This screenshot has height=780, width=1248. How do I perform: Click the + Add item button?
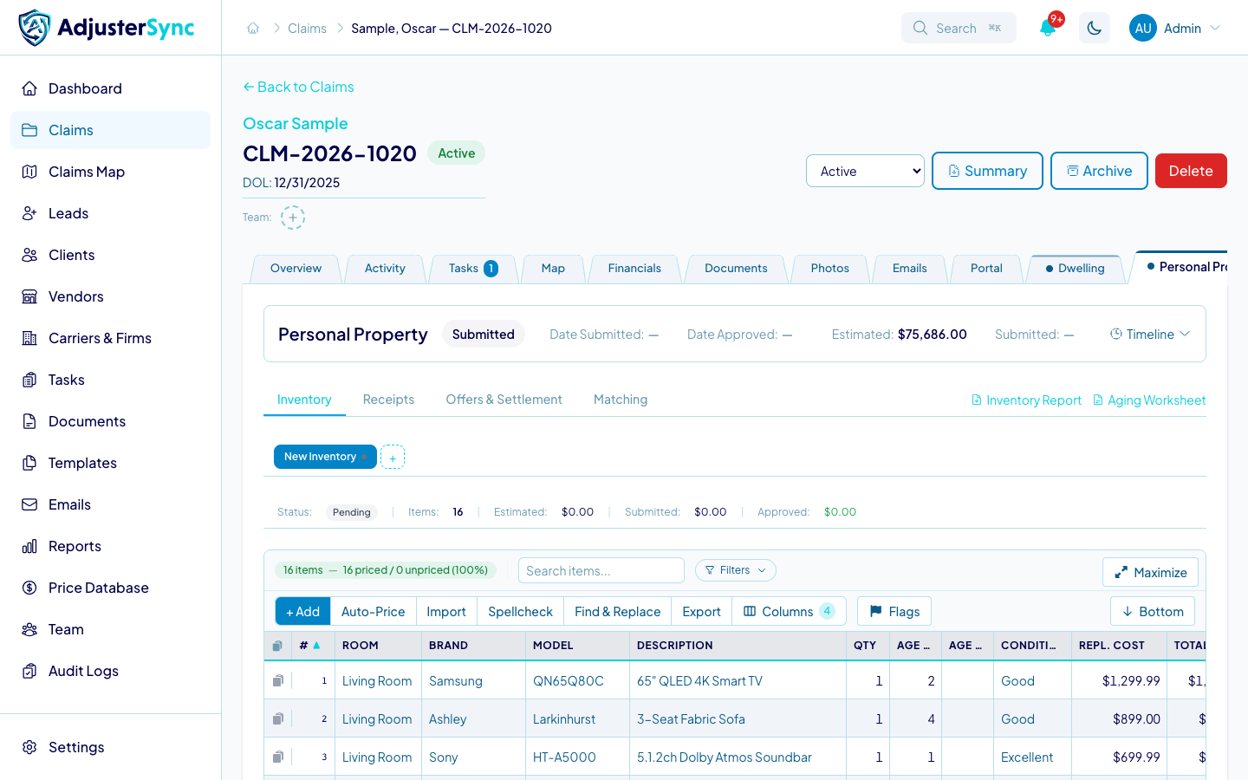click(302, 612)
